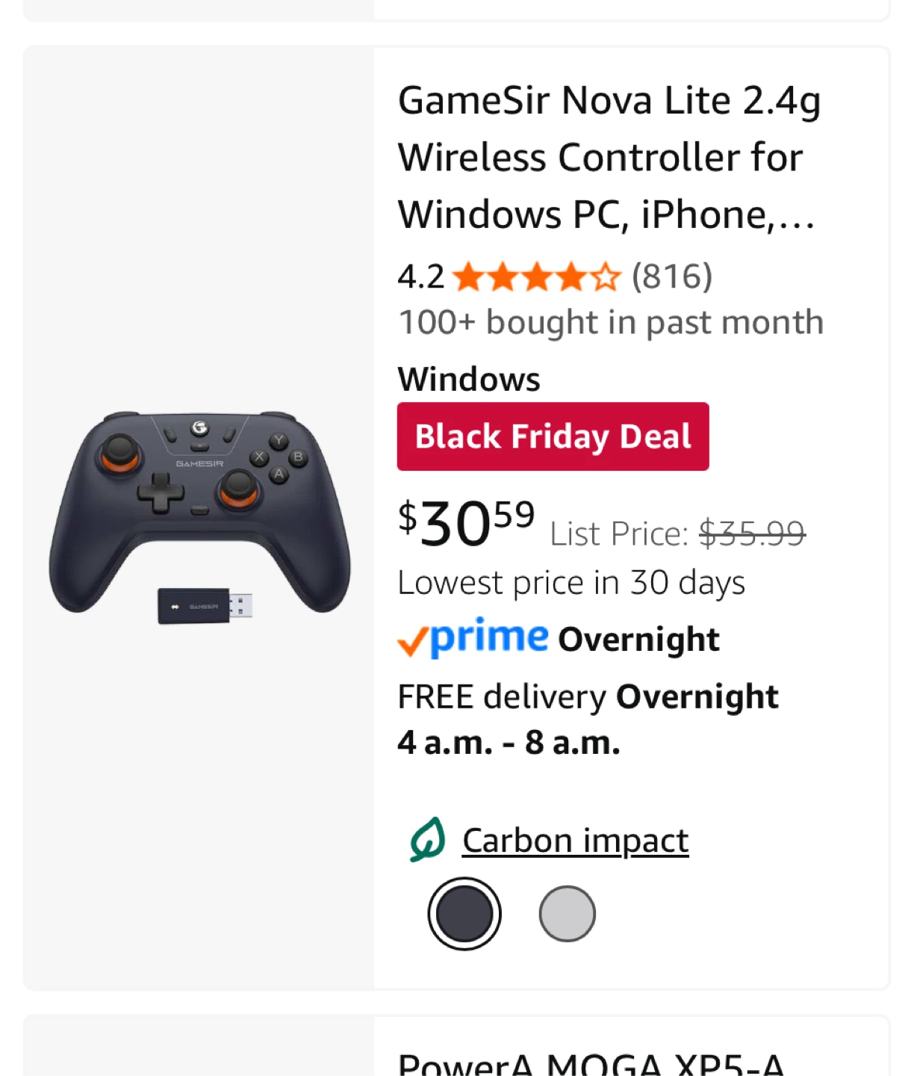Tap the Windows platform label

(469, 379)
